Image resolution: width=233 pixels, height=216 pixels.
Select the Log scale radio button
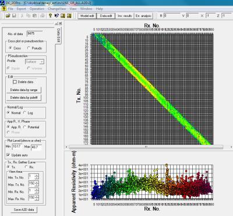click(x=24, y=113)
